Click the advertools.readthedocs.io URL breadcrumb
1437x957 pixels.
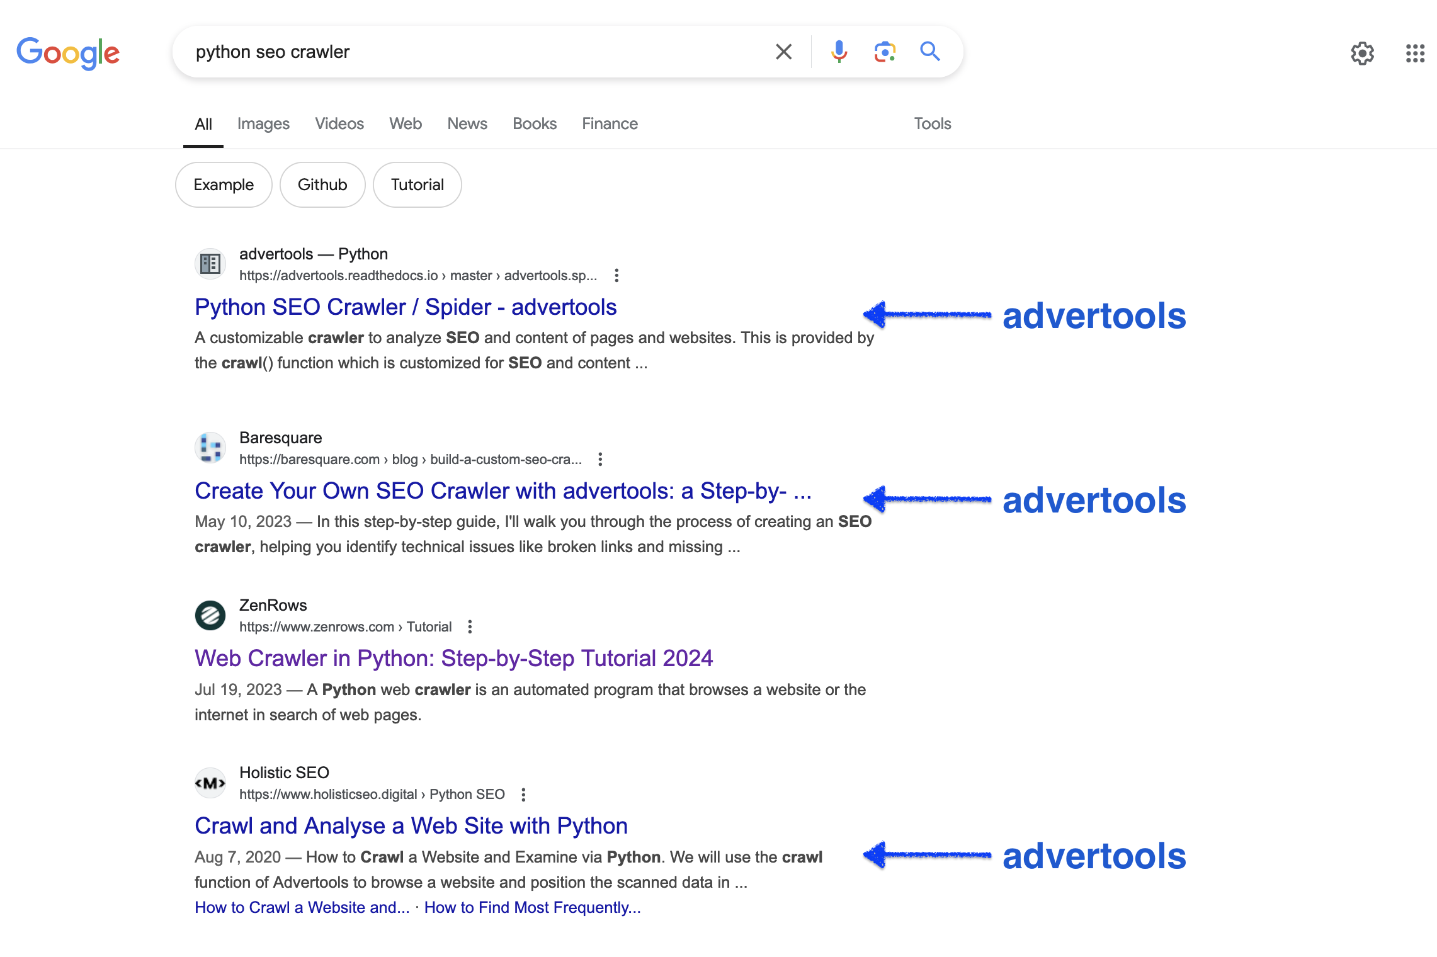(x=418, y=276)
